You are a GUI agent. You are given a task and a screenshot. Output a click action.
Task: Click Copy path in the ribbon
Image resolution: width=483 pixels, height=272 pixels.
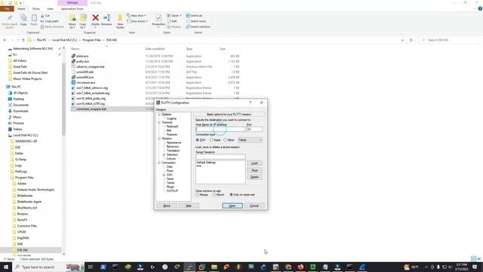click(x=49, y=21)
